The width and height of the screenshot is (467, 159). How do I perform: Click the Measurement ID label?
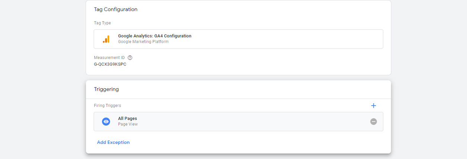pos(109,58)
